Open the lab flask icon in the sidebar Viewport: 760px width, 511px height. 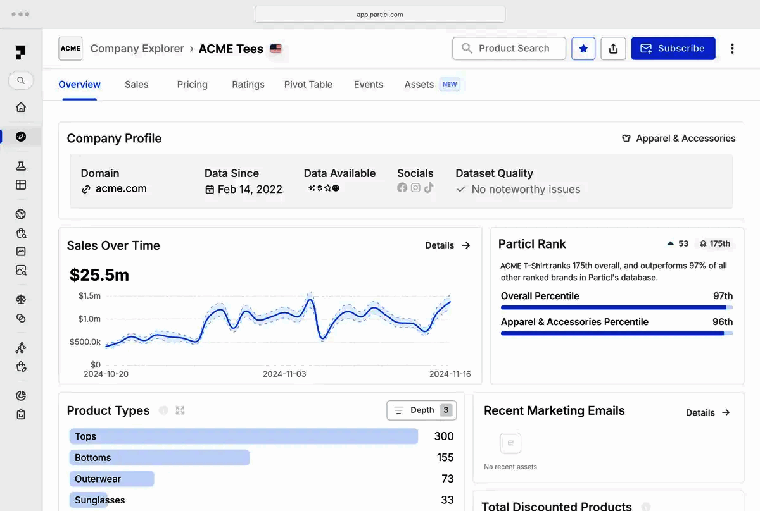click(x=21, y=166)
